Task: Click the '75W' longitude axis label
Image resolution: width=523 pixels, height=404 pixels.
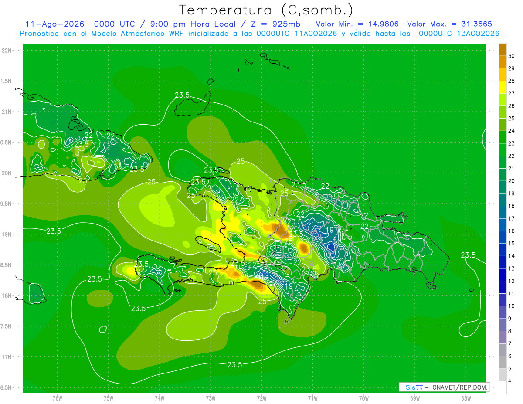Action: [109, 398]
